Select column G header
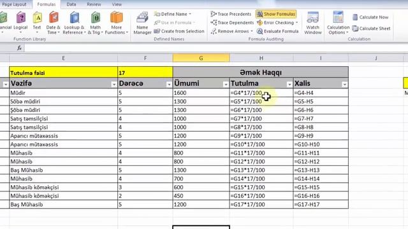Viewport: 408px width, 229px height. pos(201,58)
